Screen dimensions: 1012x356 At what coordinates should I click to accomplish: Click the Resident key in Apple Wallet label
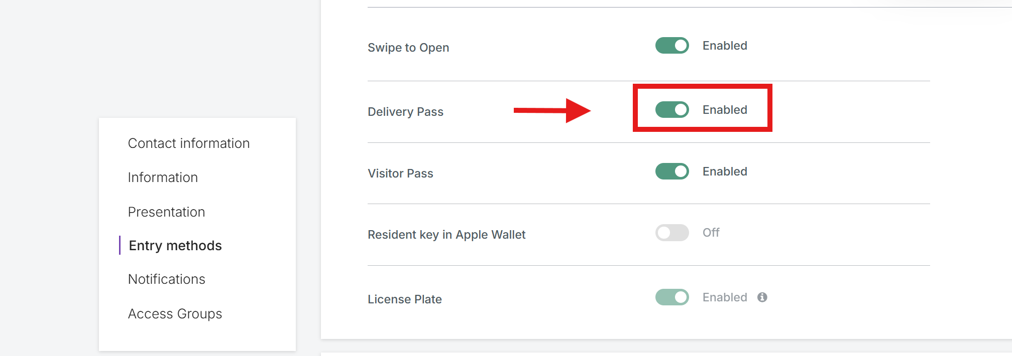click(446, 235)
